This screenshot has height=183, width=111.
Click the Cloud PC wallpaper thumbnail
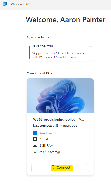(60, 96)
